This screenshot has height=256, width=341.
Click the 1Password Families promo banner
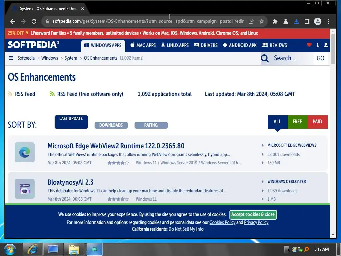(168, 33)
